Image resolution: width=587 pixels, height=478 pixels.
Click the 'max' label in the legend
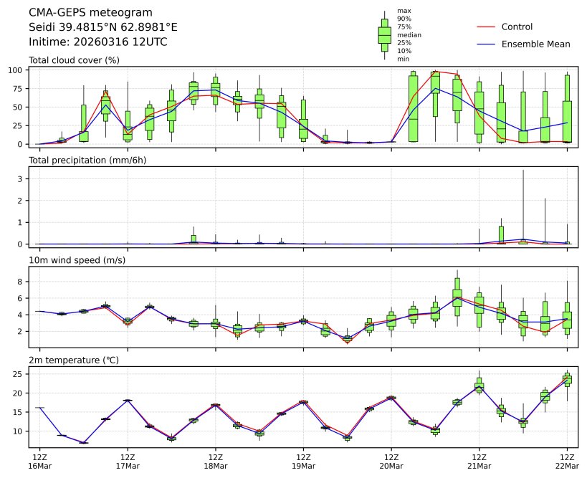tap(404, 11)
